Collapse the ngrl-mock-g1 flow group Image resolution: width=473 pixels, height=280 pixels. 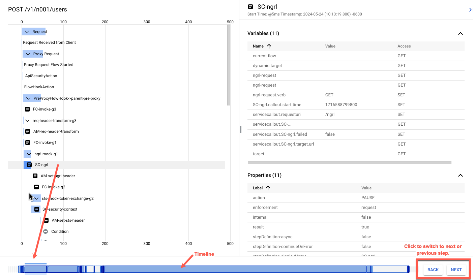pos(29,154)
